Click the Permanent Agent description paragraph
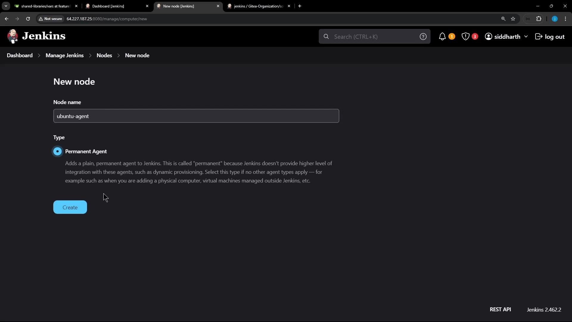Image resolution: width=572 pixels, height=322 pixels. (x=199, y=172)
